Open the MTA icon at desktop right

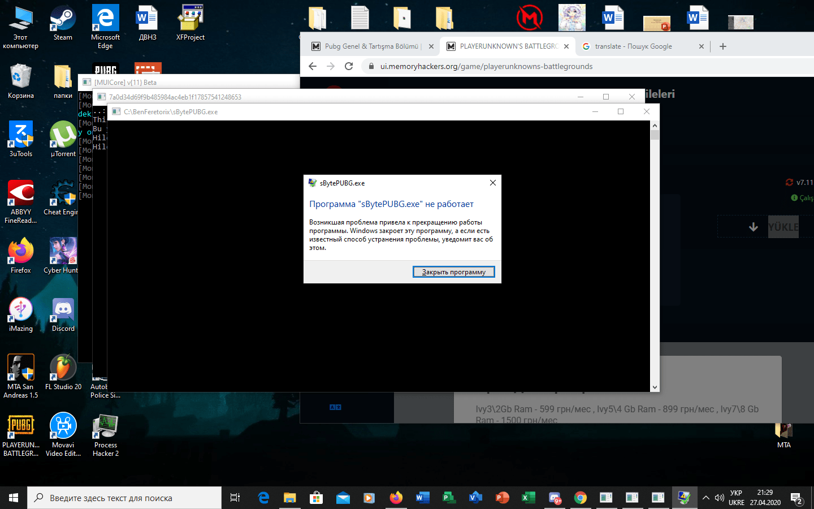(x=783, y=435)
